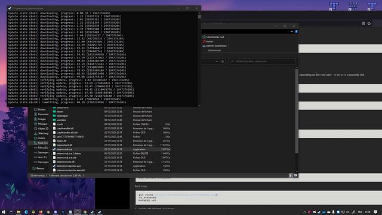Switch Explorer to details view icon
382x215 pixels.
tap(290, 176)
